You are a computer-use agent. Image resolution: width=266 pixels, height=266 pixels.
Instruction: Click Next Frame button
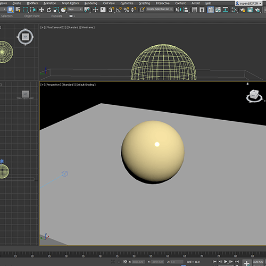coord(231,262)
